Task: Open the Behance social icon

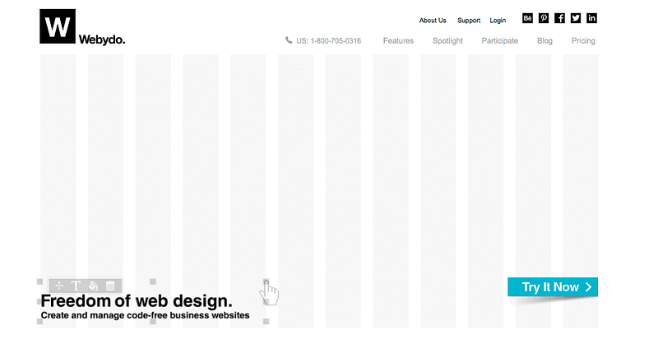Action: [527, 18]
